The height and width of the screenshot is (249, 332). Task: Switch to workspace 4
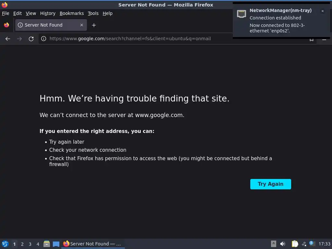click(x=38, y=244)
